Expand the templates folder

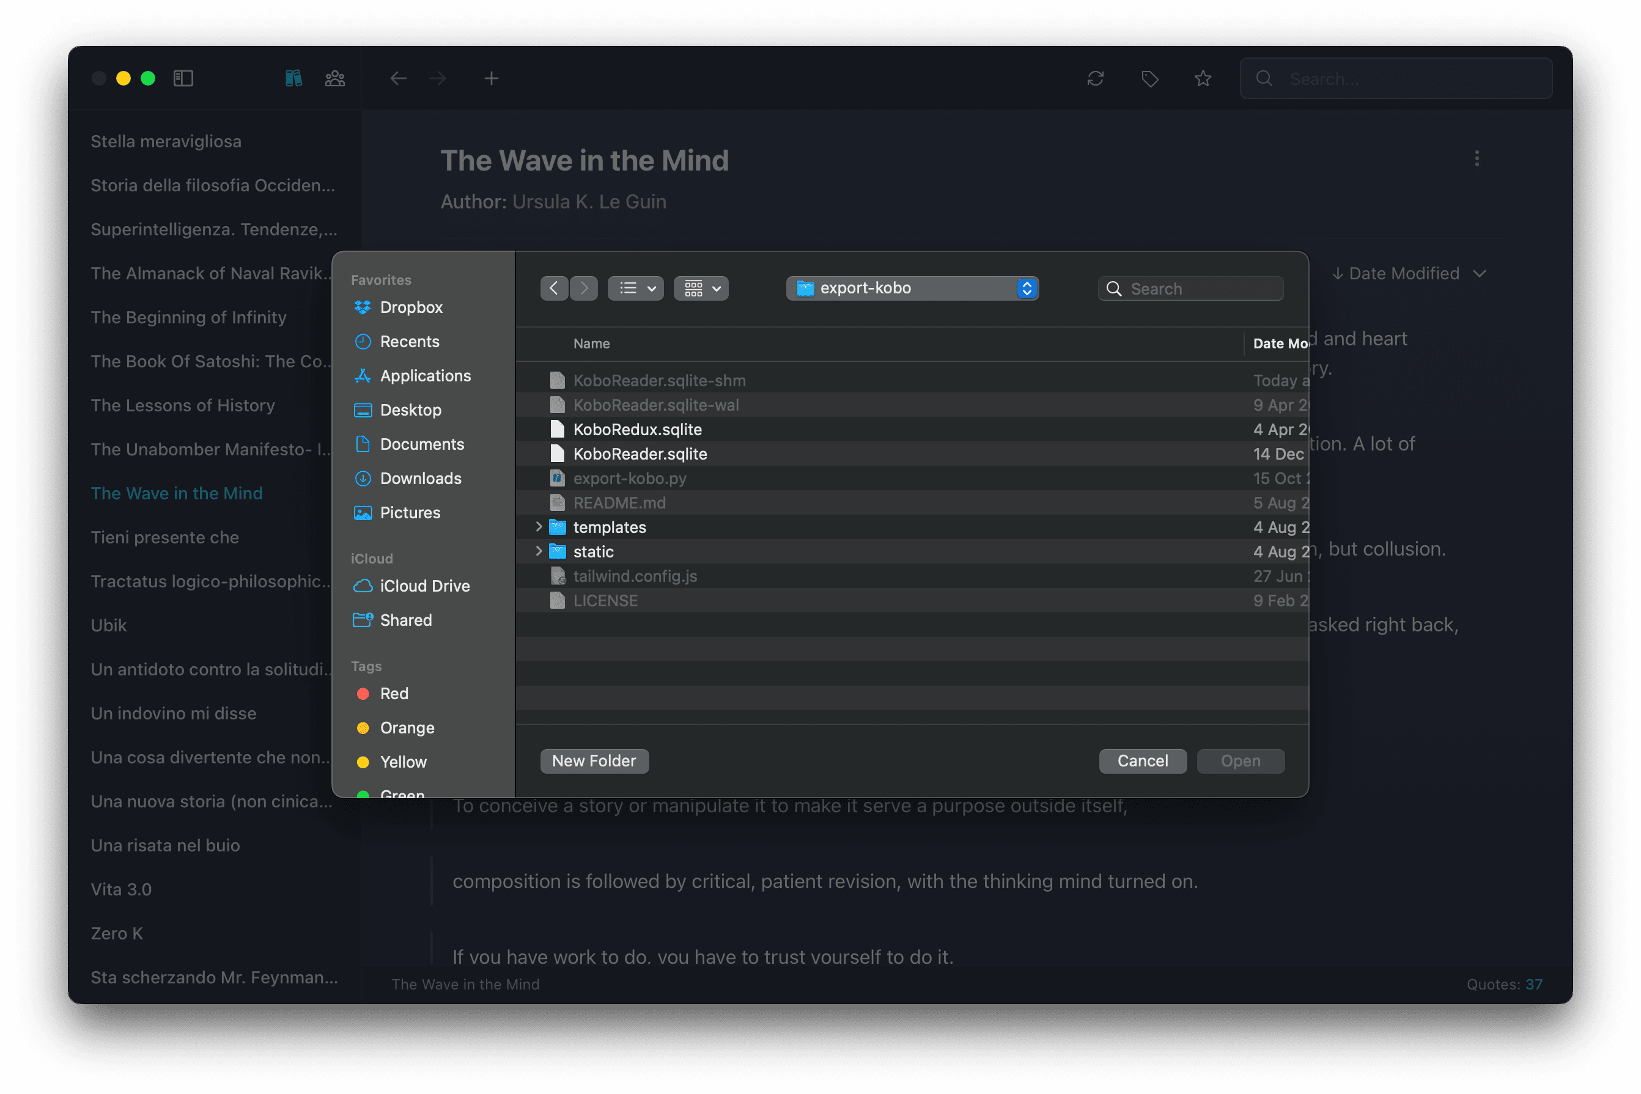tap(538, 527)
